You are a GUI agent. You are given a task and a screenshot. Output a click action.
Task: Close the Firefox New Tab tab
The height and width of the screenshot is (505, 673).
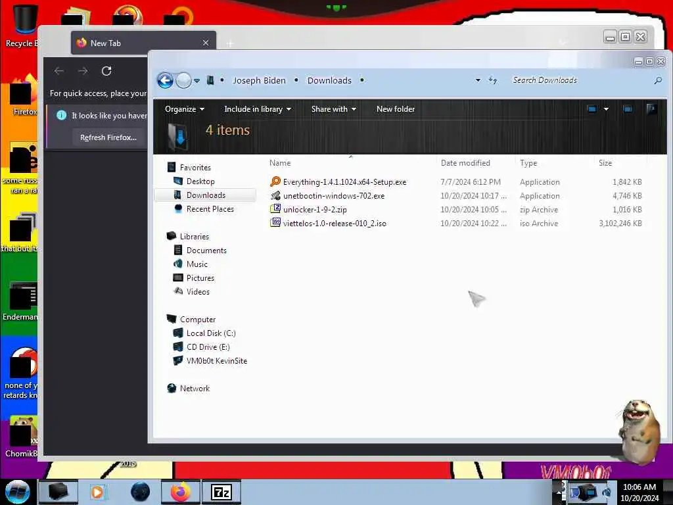click(x=206, y=43)
